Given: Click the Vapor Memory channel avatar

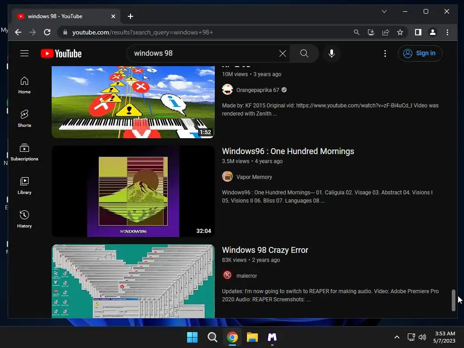Looking at the screenshot, I should [x=227, y=176].
